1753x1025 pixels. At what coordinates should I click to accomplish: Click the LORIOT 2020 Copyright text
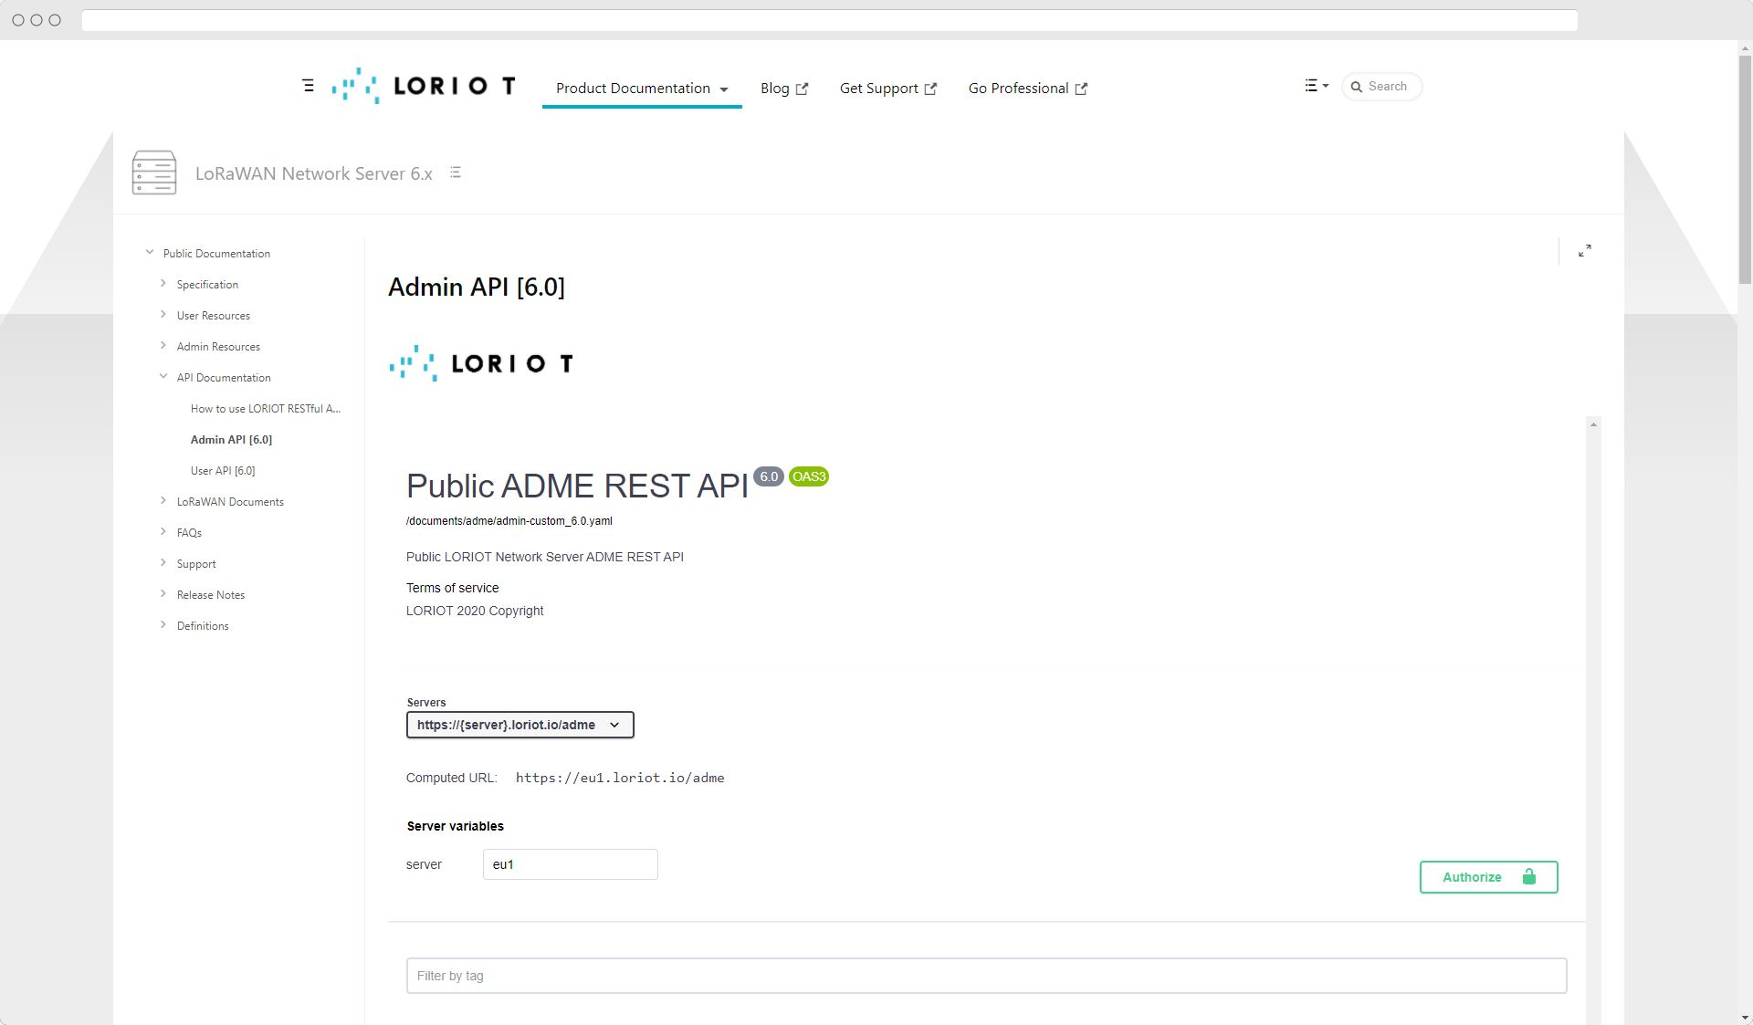click(475, 611)
